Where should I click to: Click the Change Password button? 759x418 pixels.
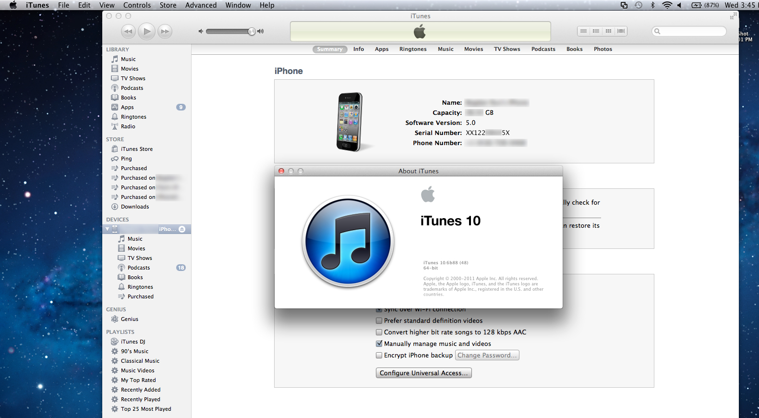click(487, 355)
